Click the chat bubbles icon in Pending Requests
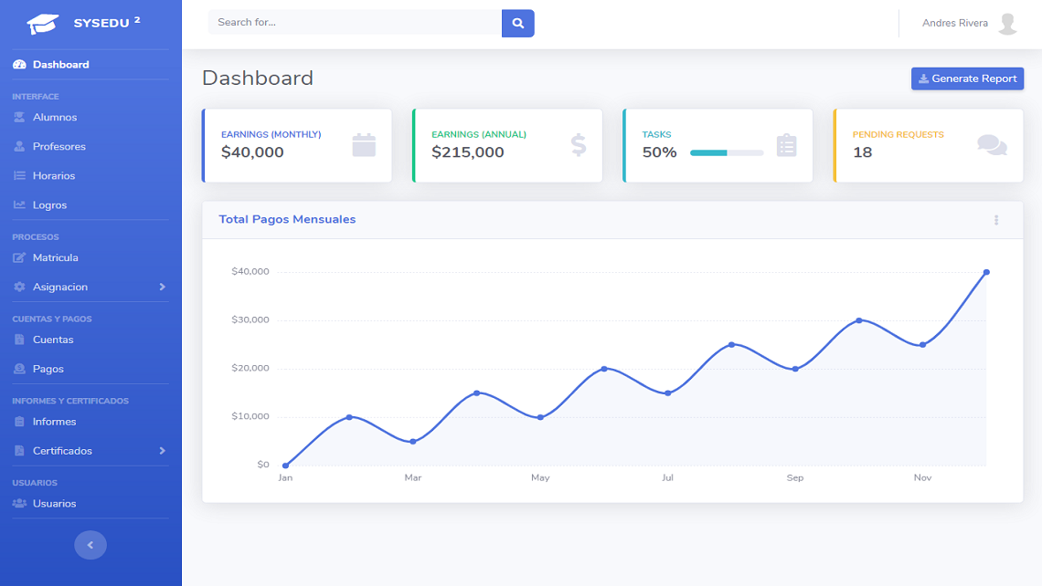 tap(992, 145)
